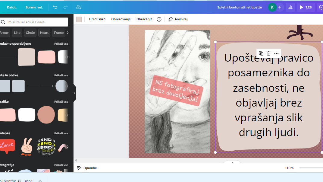This screenshot has width=323, height=182.
Task: Show all photos
Action: [61, 165]
